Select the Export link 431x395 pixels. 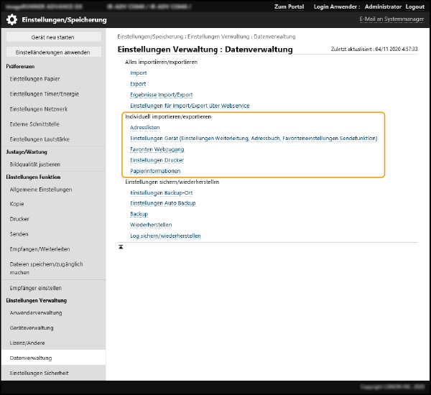click(x=138, y=84)
